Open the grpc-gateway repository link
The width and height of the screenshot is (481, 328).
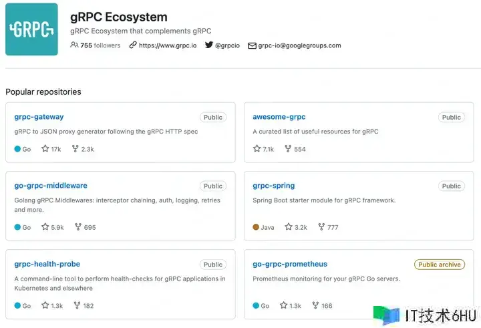coord(39,117)
